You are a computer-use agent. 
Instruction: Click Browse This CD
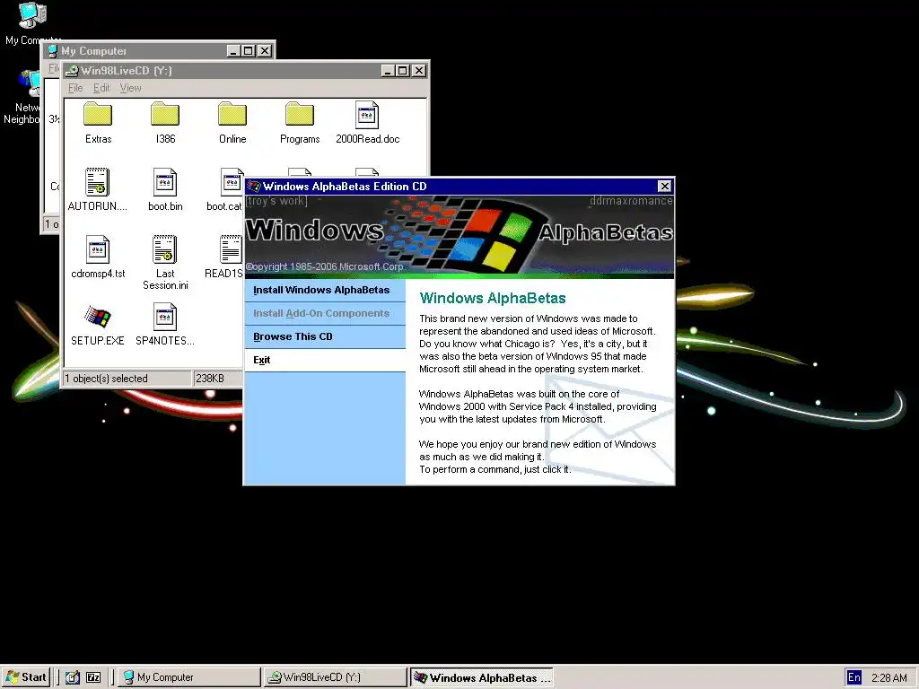(325, 337)
